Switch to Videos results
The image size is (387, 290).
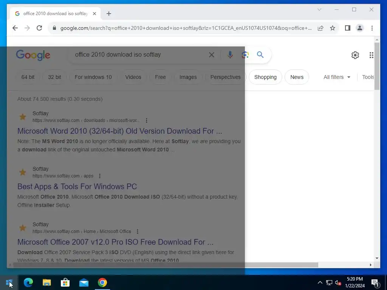[x=133, y=77]
